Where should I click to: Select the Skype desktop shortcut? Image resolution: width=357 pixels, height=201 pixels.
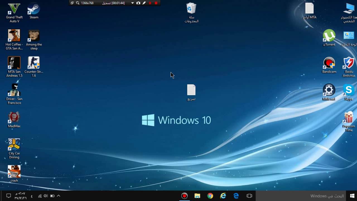[x=349, y=92]
